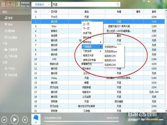Open 其他设置 gear settings item
Viewport: 167px width, 125px height.
pos(11,75)
